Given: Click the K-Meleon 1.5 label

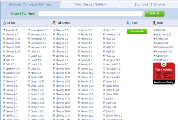Looking at the screenshot, I should coord(113,35).
